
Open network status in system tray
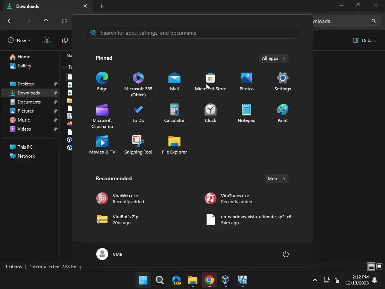[x=327, y=280]
